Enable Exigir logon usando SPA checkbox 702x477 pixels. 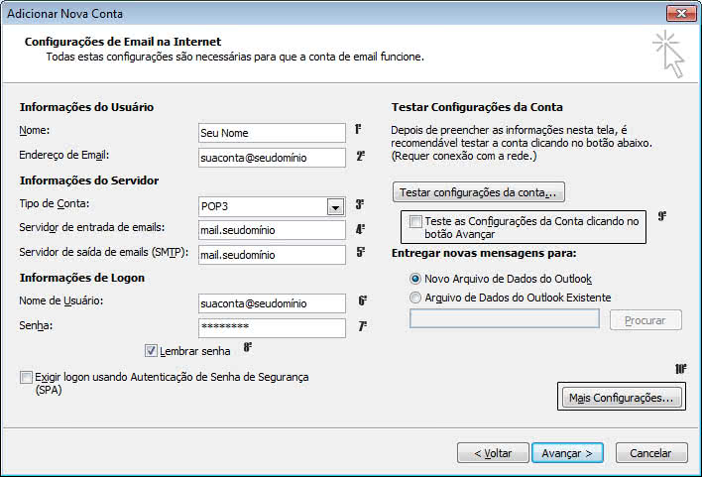(x=26, y=377)
